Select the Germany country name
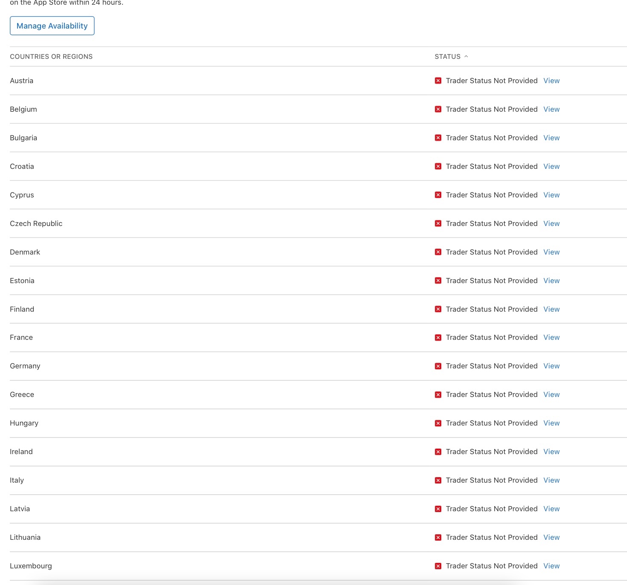The width and height of the screenshot is (627, 585). [25, 366]
